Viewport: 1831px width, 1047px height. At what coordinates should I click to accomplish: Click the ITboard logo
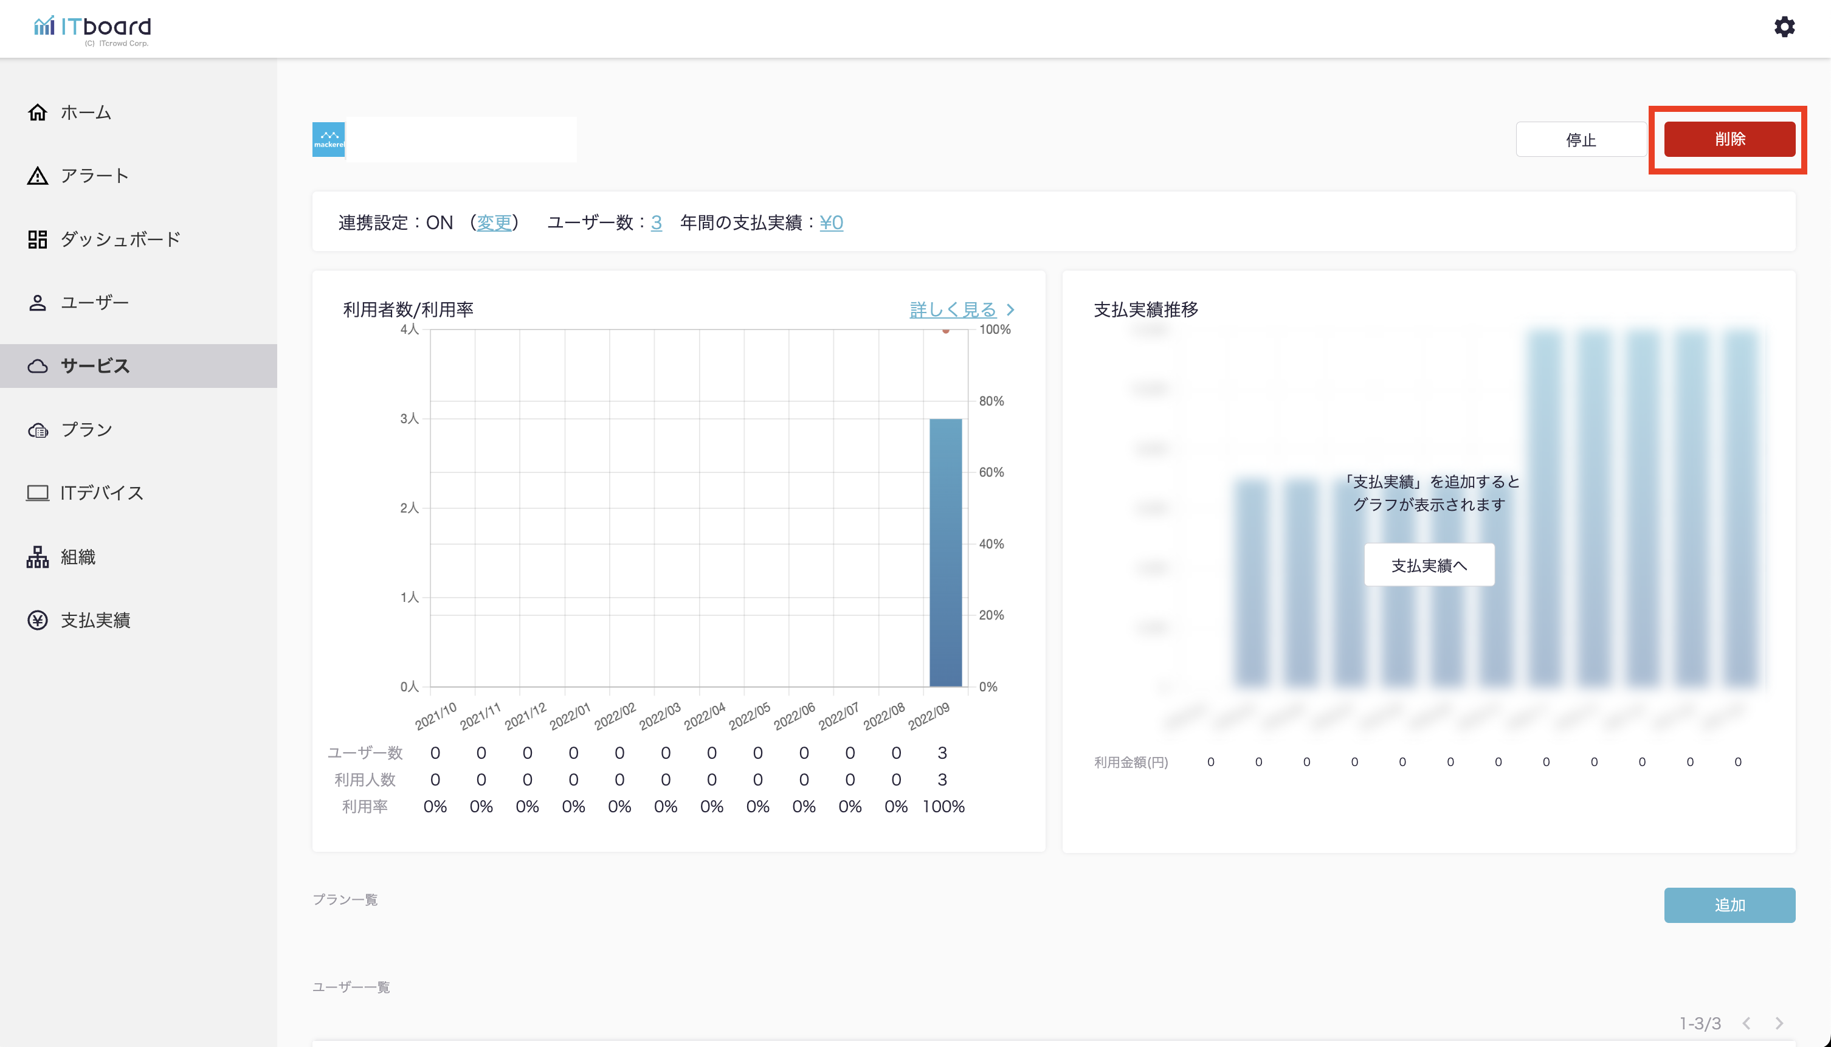93,29
